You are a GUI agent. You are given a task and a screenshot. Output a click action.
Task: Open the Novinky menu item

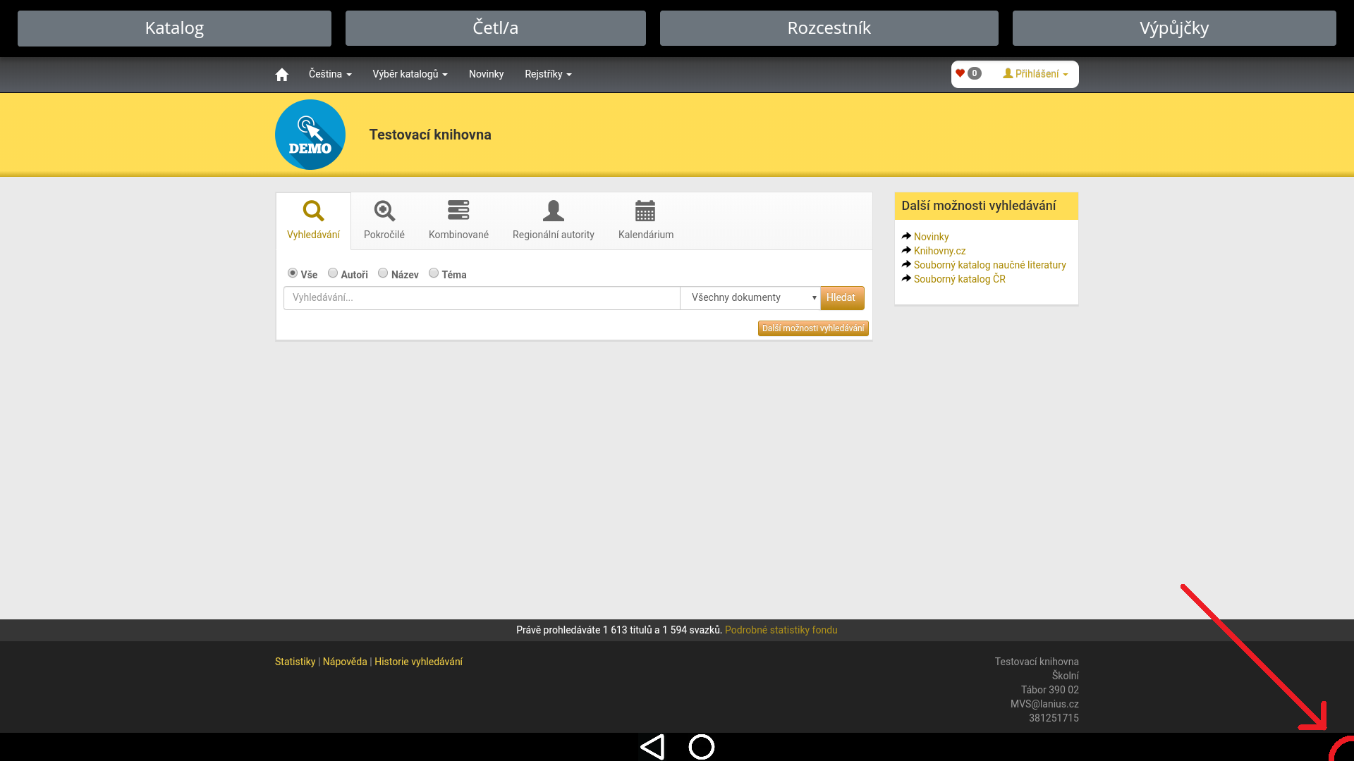tap(486, 74)
